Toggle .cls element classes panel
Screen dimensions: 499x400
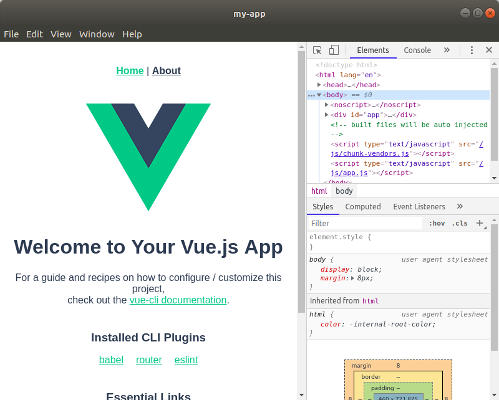click(x=460, y=223)
